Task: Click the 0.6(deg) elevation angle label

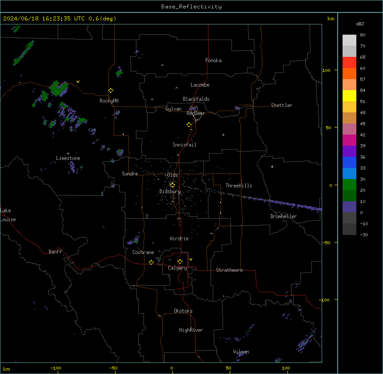Action: [x=102, y=19]
